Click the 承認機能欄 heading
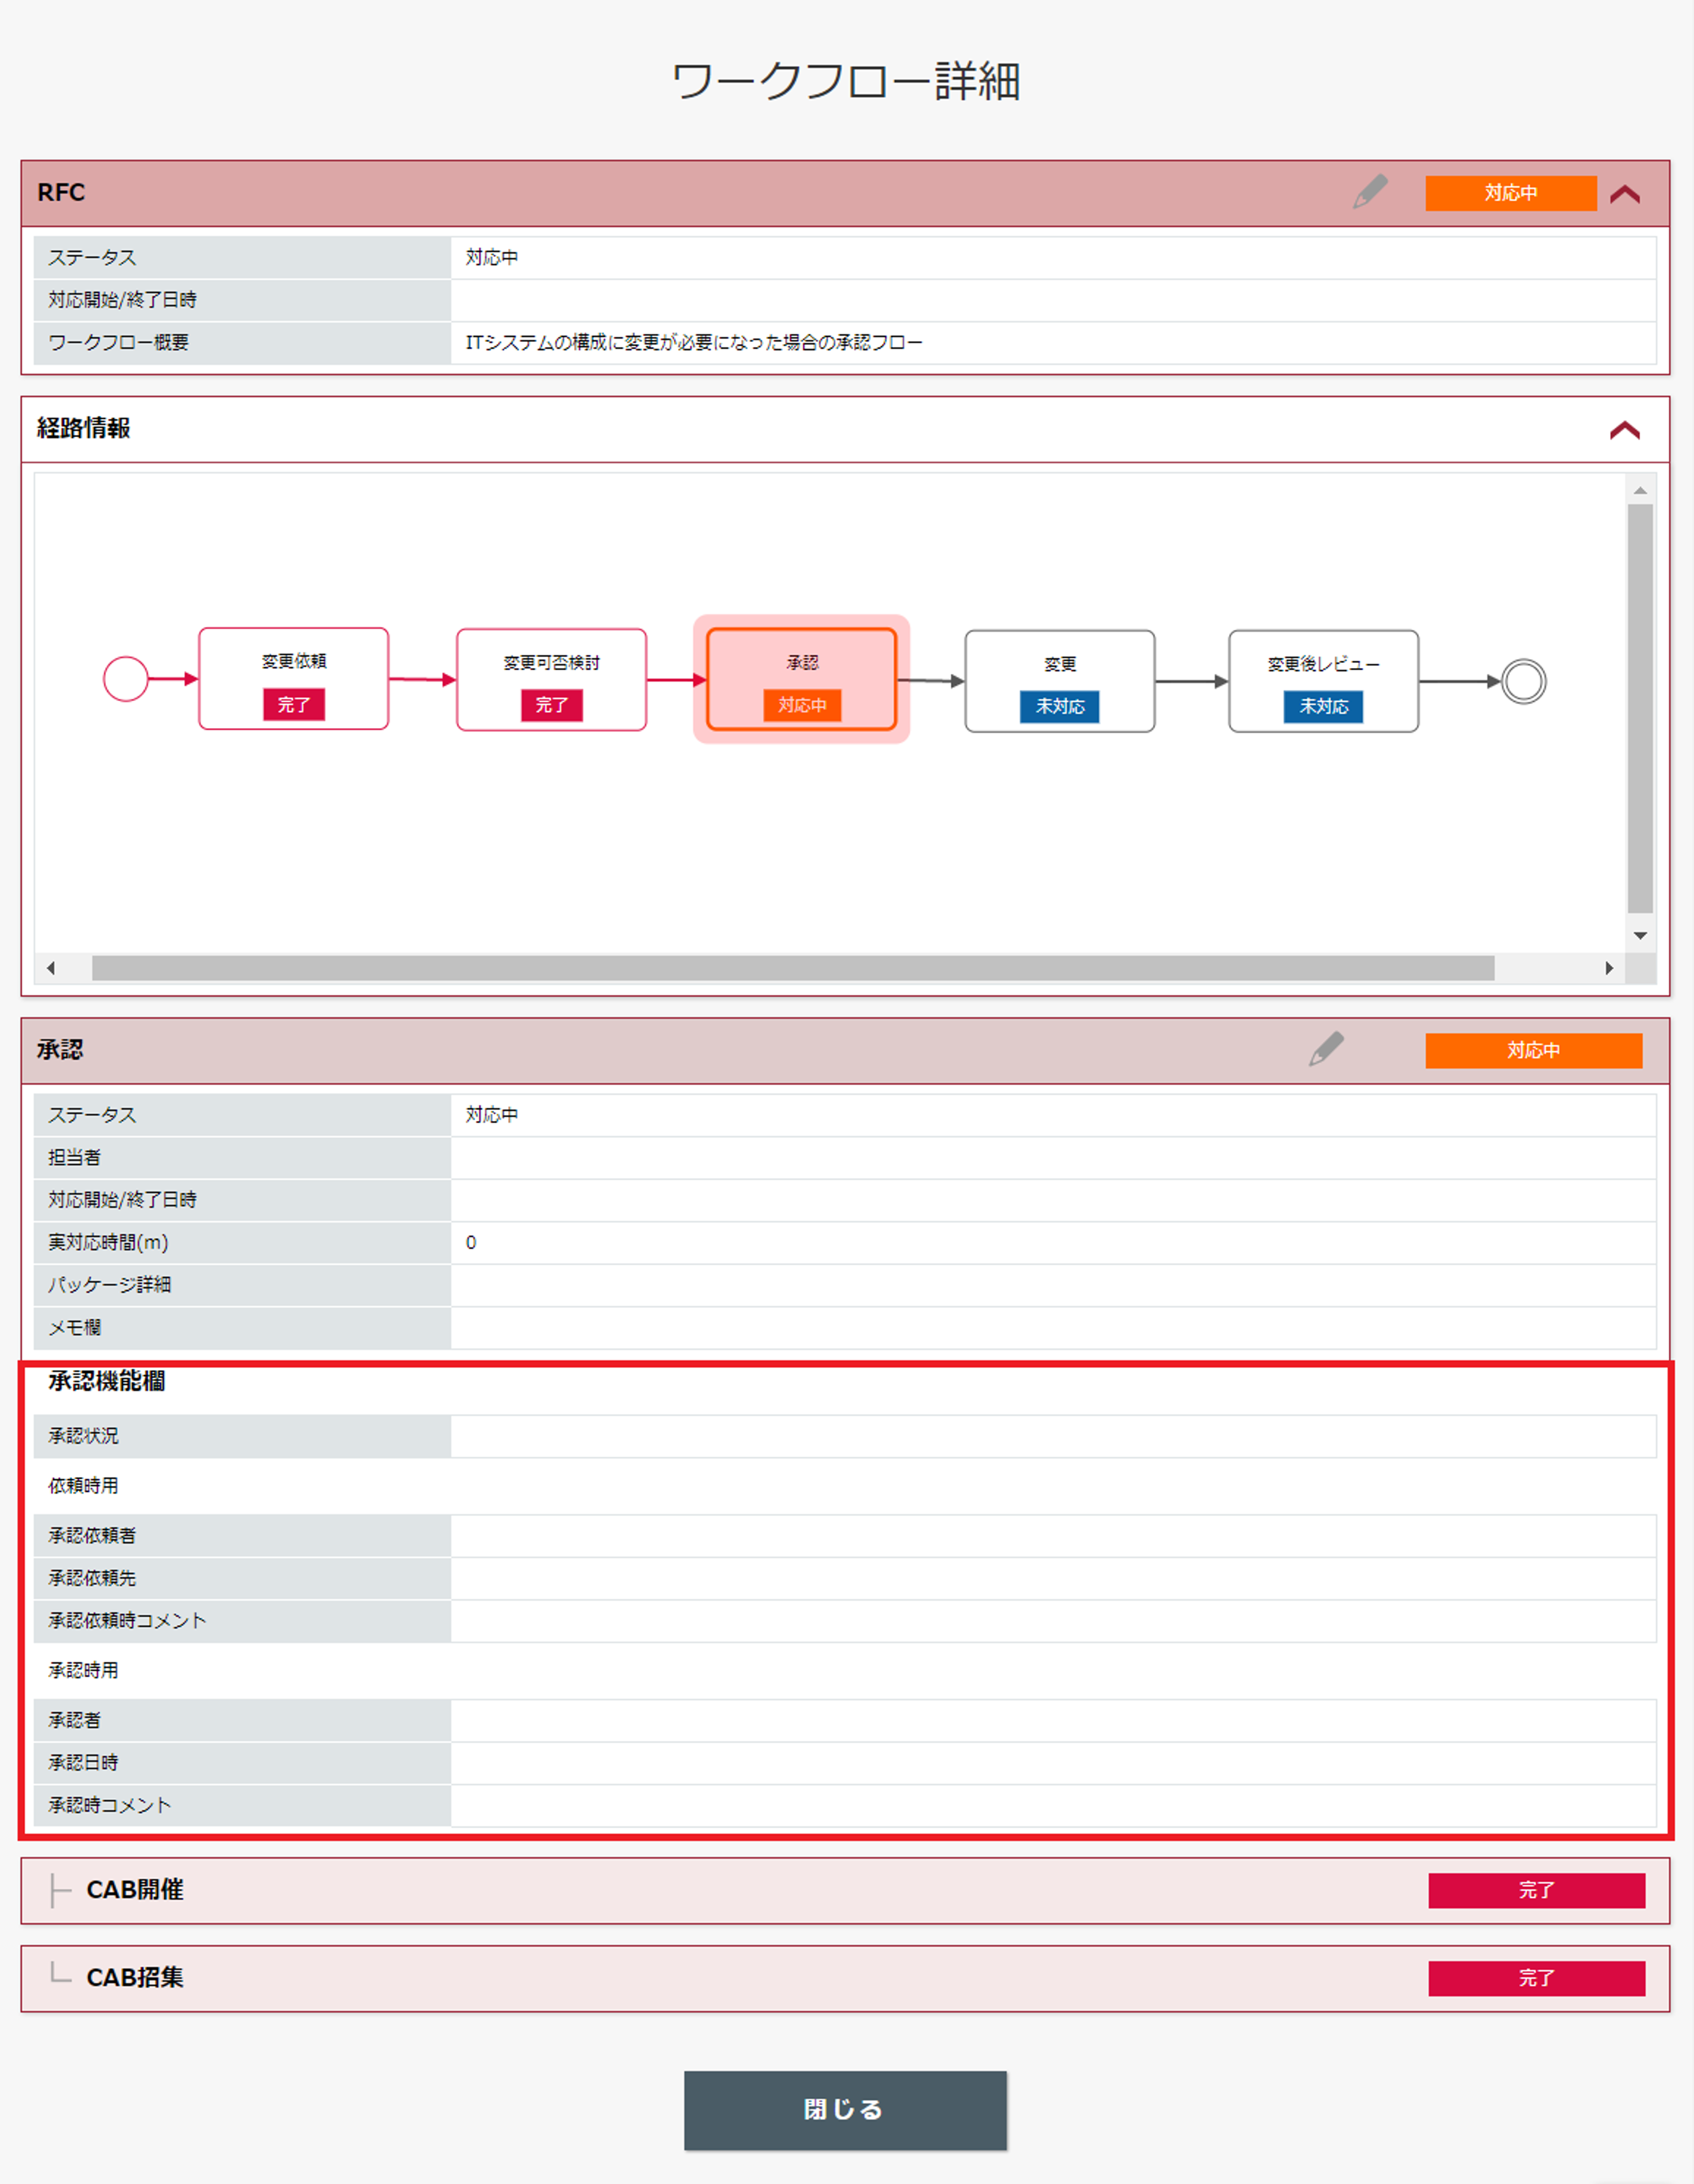Image resolution: width=1694 pixels, height=2184 pixels. 107,1381
